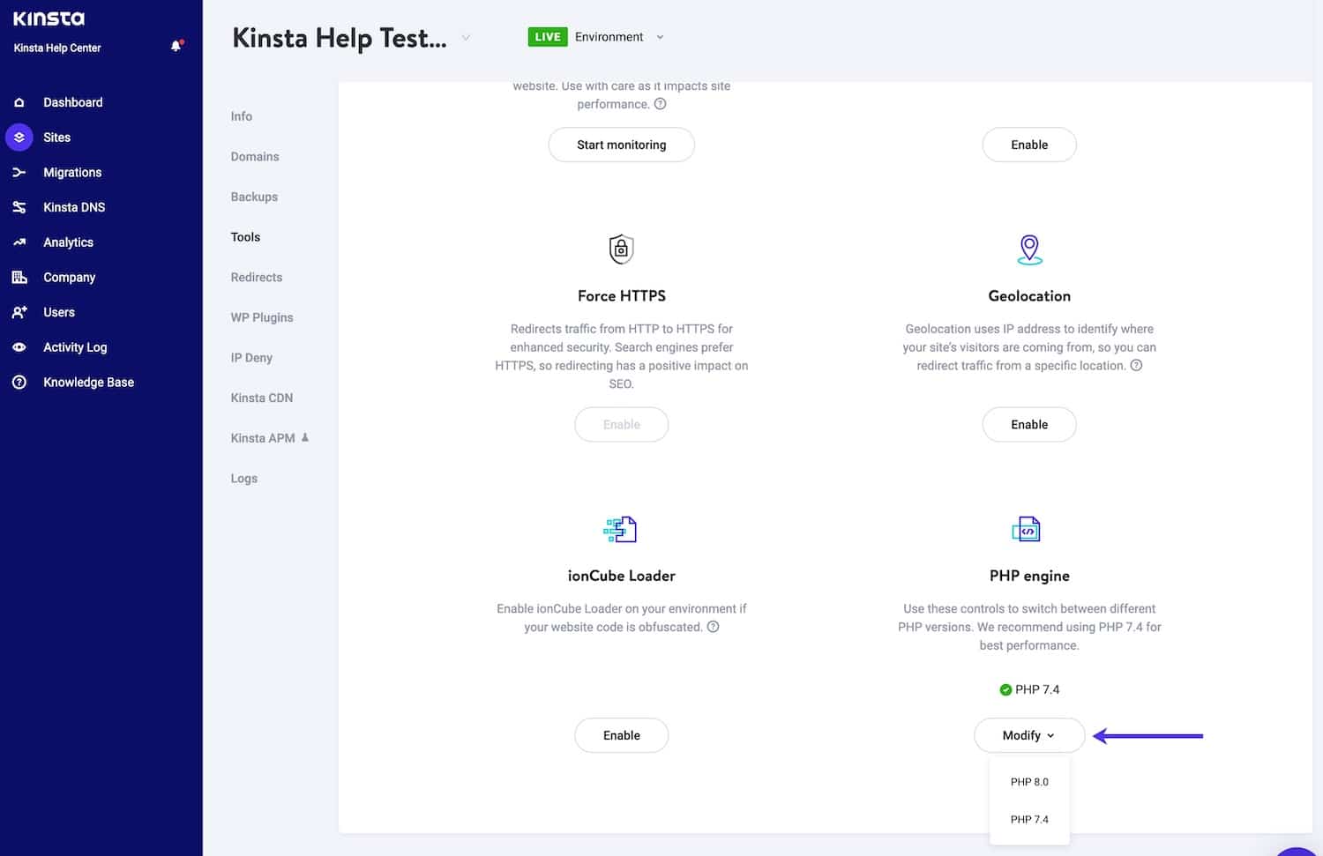Open the Backups tab
Image resolution: width=1323 pixels, height=856 pixels.
[254, 197]
